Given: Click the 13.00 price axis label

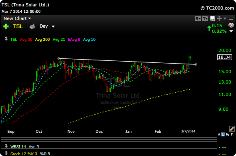Looking at the screenshot, I should (x=225, y=82).
